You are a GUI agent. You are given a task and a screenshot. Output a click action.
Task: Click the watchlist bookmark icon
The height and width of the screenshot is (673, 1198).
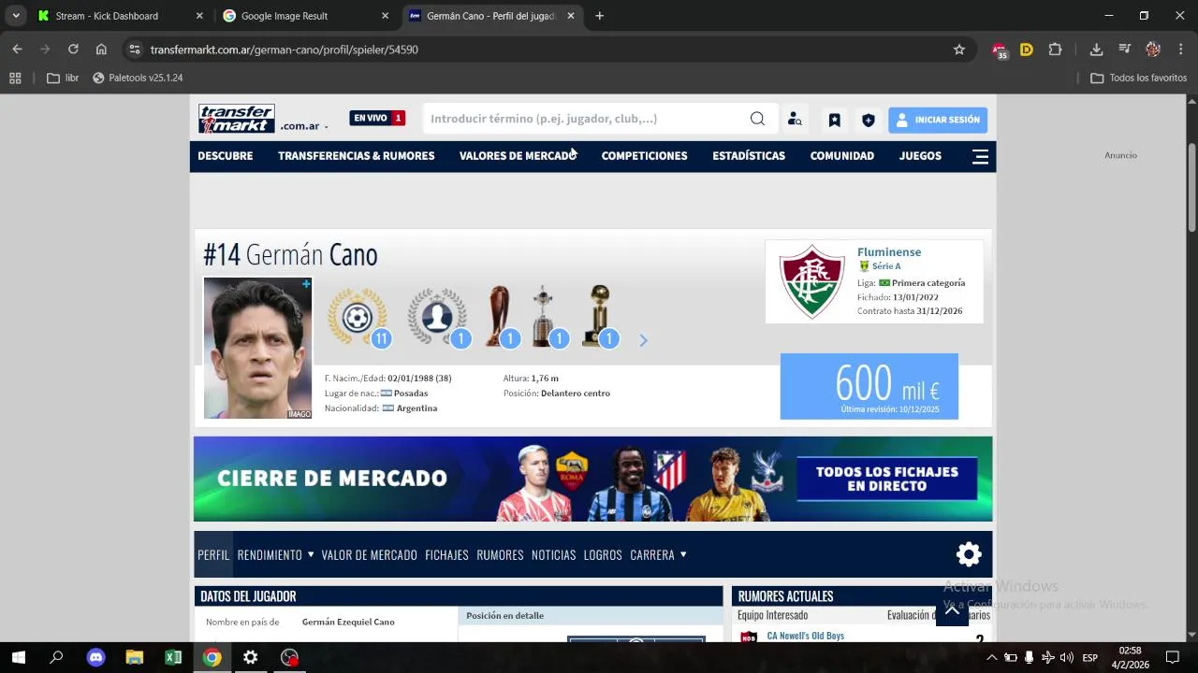pos(834,120)
